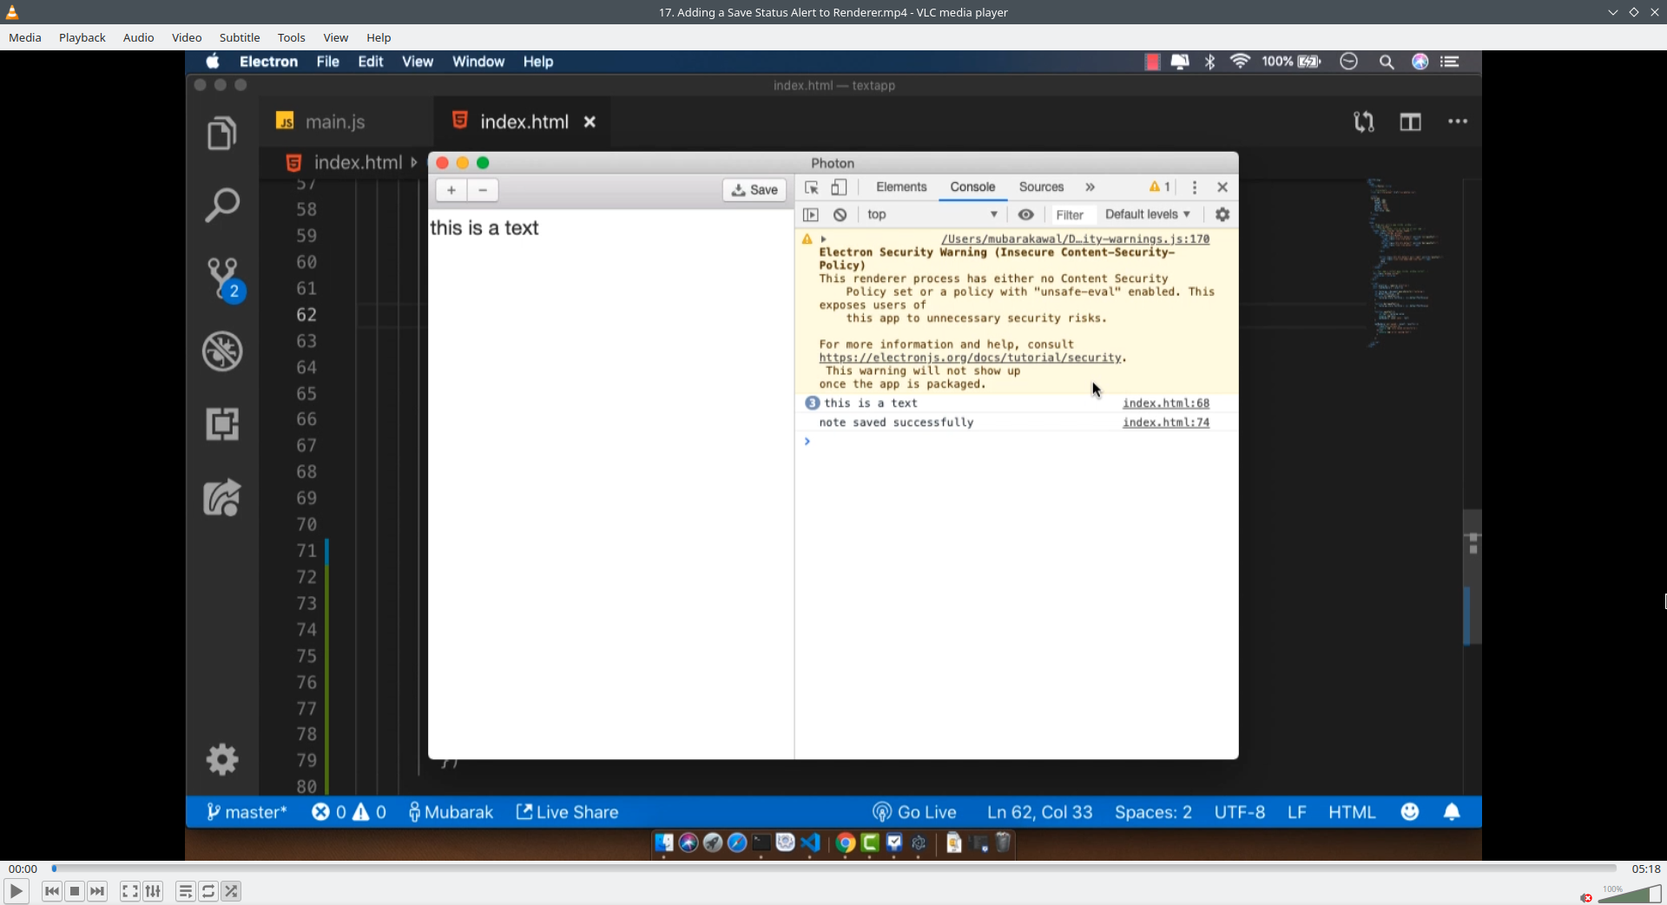The height and width of the screenshot is (905, 1667).
Task: Open the console settings gear
Action: (1222, 214)
